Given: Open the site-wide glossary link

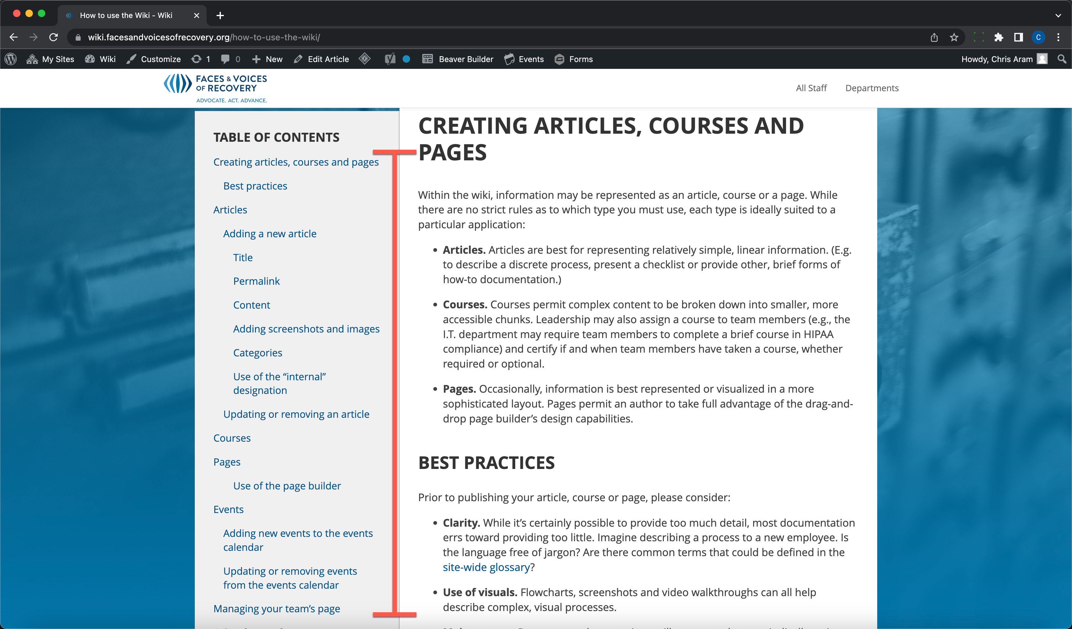Looking at the screenshot, I should click(x=486, y=567).
